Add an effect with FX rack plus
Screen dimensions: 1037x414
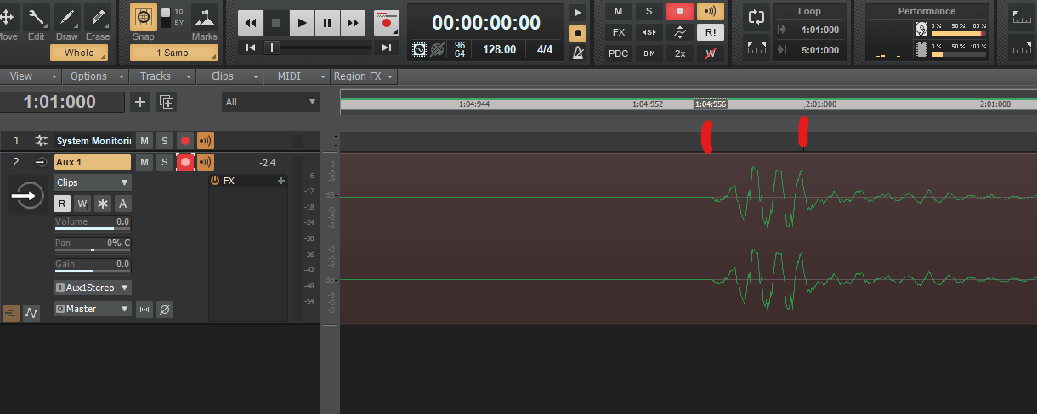pyautogui.click(x=280, y=181)
